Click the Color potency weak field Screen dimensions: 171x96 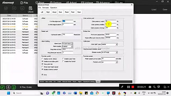coord(110,21)
